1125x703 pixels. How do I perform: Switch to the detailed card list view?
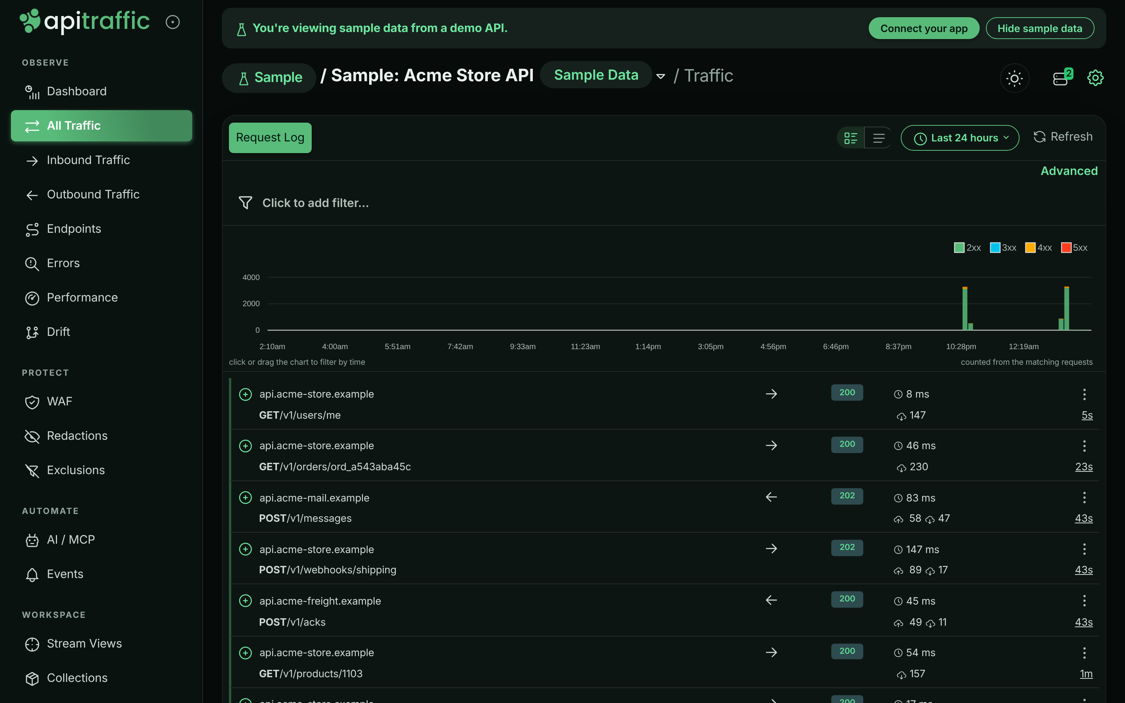[851, 138]
